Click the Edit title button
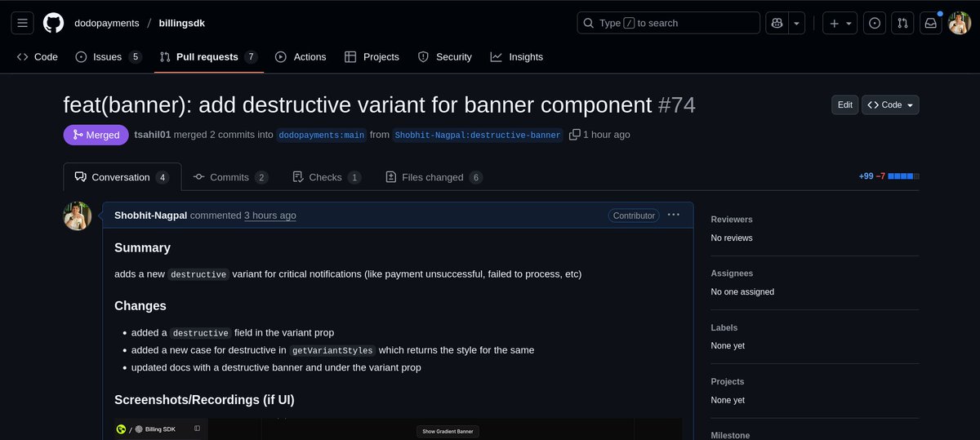980x440 pixels. point(845,104)
